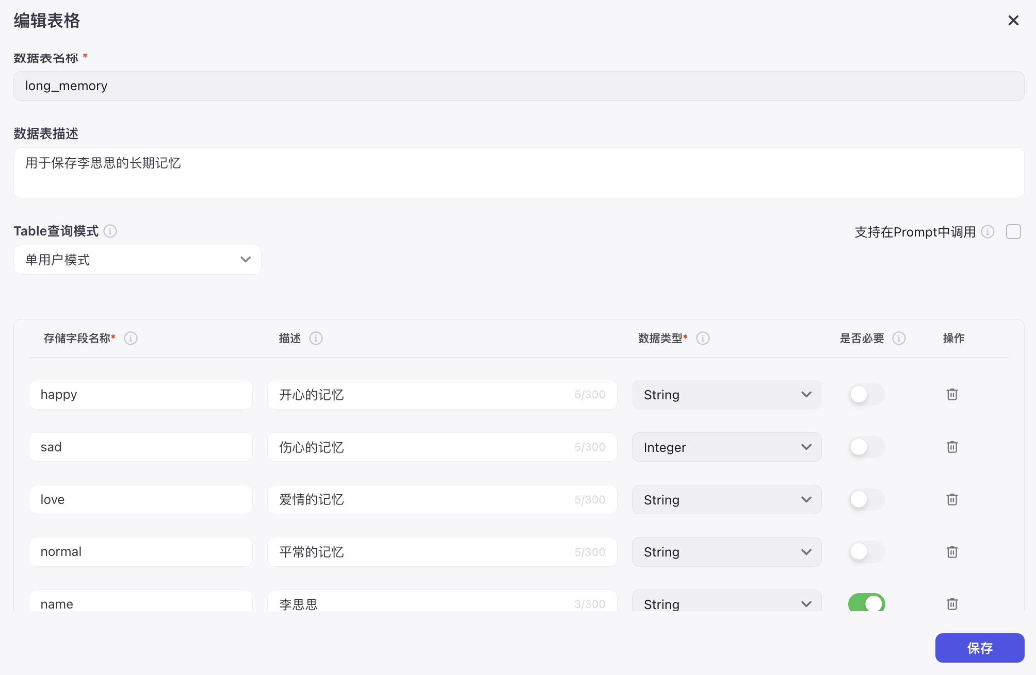Click the 数据表描述 label
The height and width of the screenshot is (675, 1036).
46,134
